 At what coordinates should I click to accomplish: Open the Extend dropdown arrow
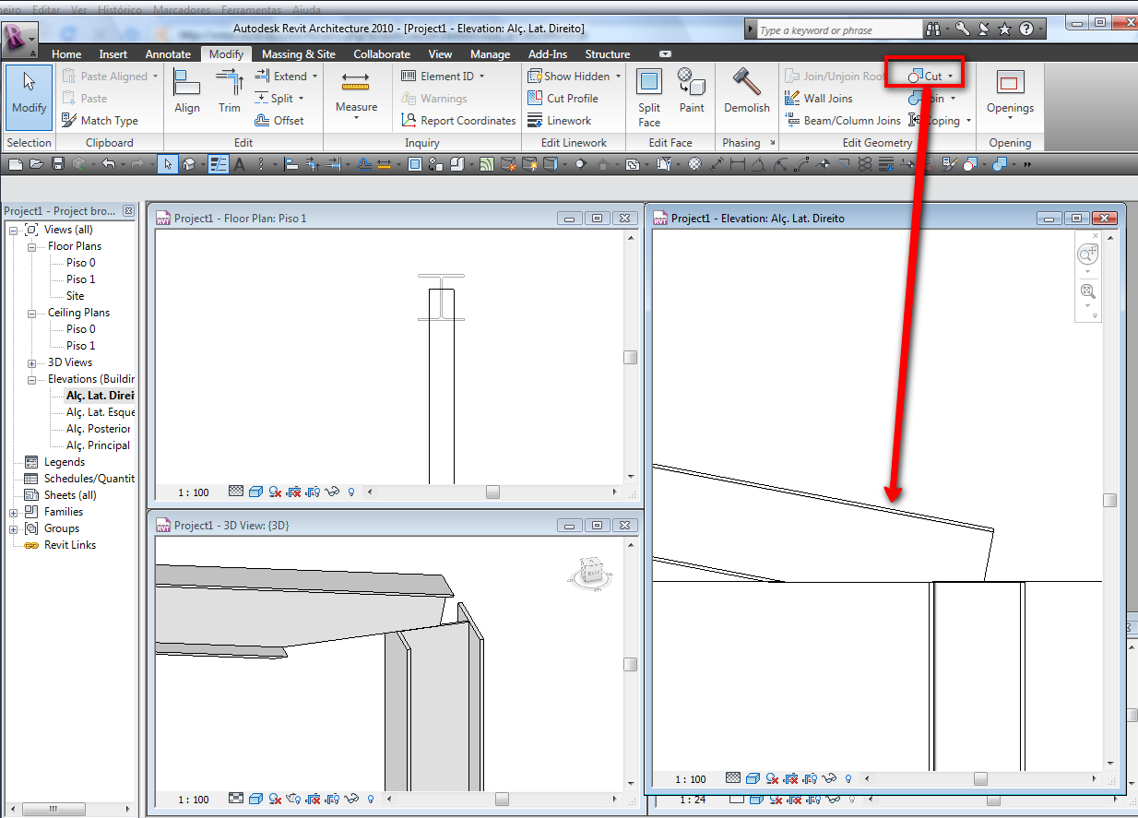314,77
